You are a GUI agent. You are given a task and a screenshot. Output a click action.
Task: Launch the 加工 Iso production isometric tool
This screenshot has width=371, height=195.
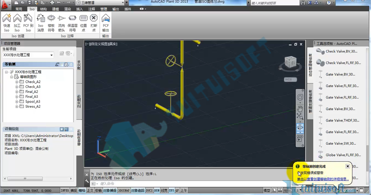(17, 23)
